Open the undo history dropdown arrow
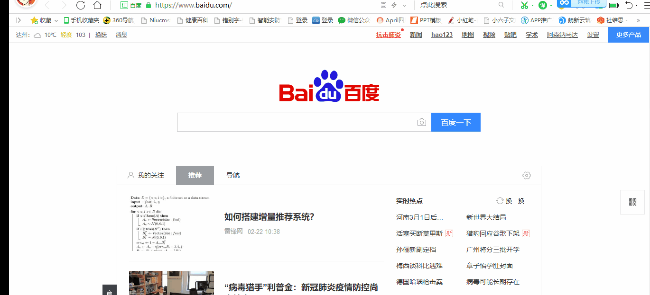 637,5
